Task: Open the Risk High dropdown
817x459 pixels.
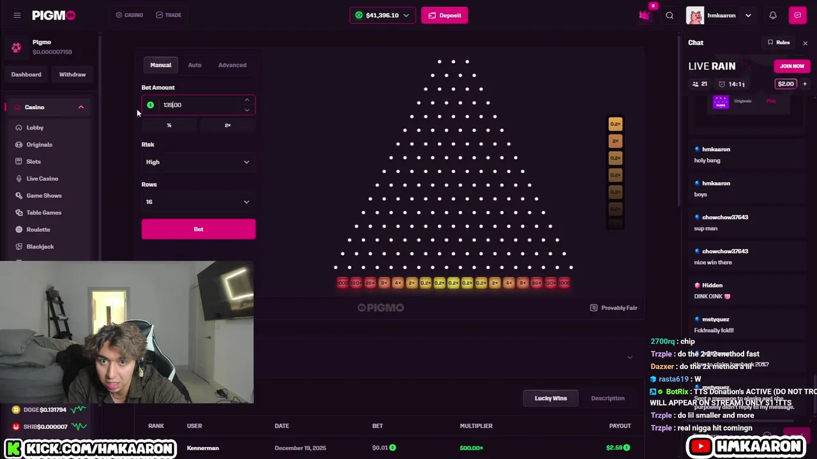Action: click(x=199, y=162)
